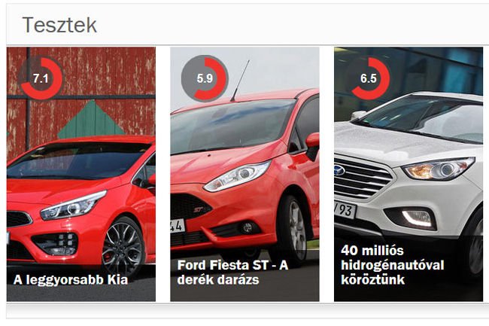The image size is (489, 326).
Task: Click the gray bar below the test cards
Action: pos(248,311)
